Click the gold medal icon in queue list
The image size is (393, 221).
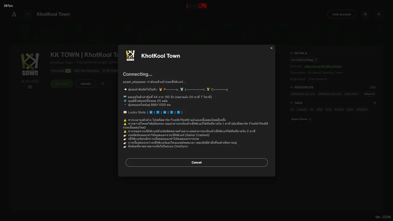click(x=161, y=89)
